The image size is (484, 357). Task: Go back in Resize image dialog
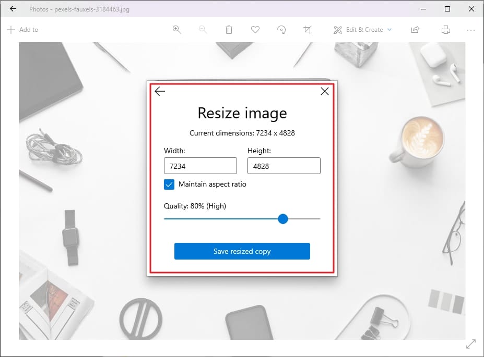coord(160,91)
